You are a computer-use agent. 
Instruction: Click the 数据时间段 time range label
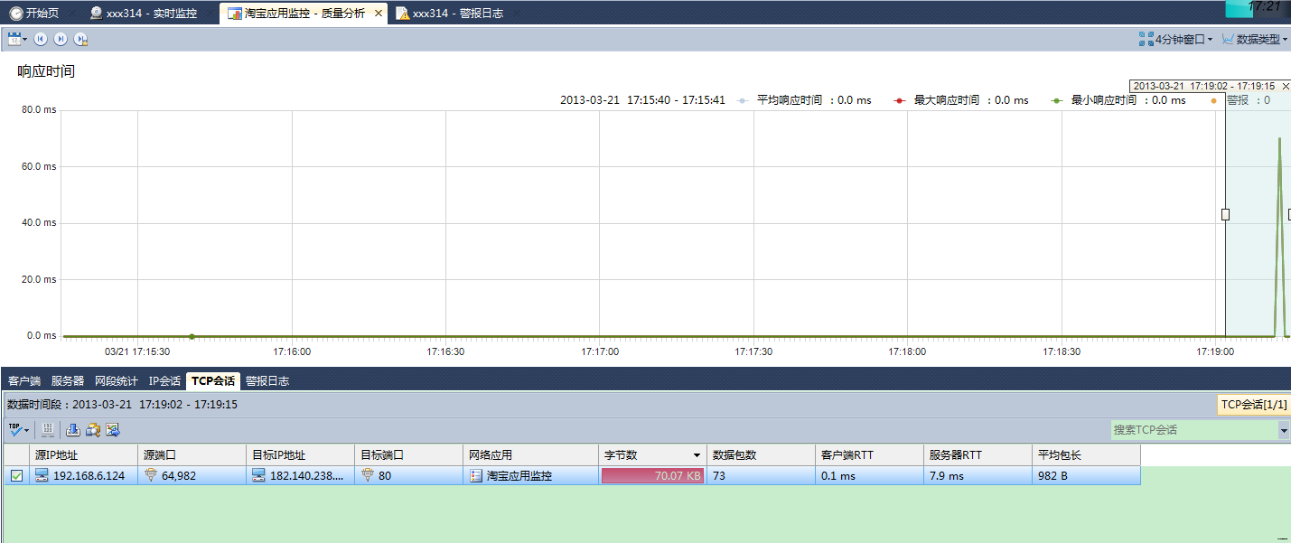coord(123,405)
